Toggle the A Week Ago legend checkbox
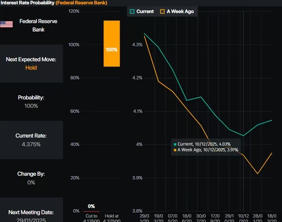Image resolution: width=282 pixels, height=222 pixels. coord(162,11)
